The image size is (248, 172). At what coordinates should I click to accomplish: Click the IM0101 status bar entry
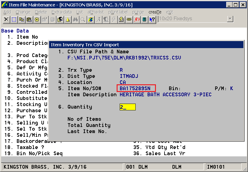coord(224,167)
